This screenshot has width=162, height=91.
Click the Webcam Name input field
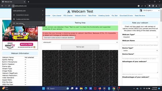[x=140, y=43]
